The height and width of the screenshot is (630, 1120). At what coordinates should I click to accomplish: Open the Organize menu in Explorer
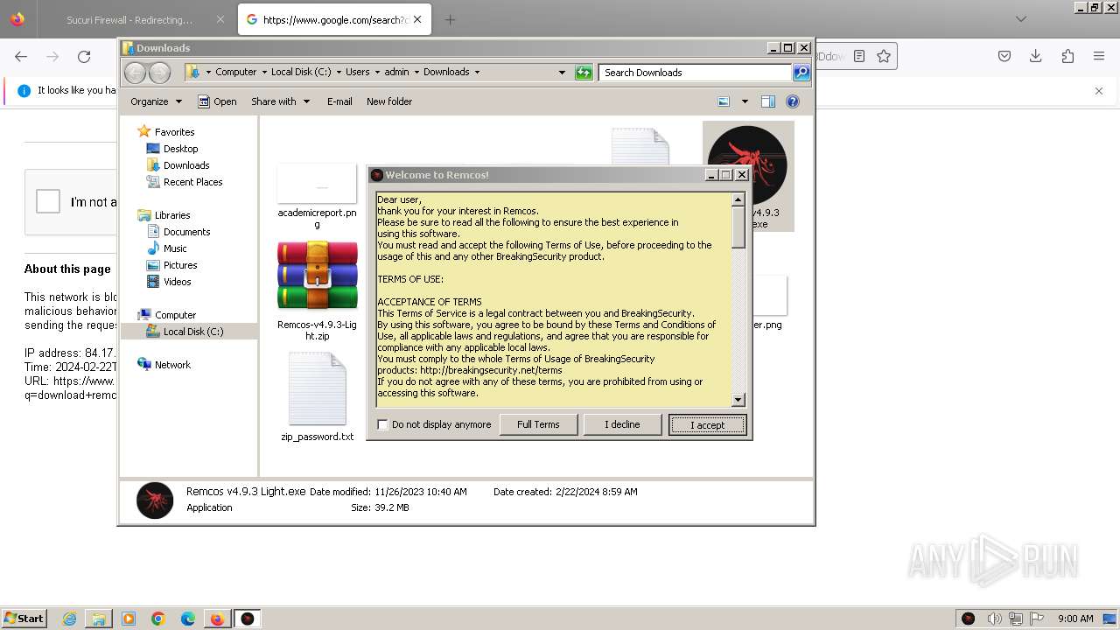[156, 101]
